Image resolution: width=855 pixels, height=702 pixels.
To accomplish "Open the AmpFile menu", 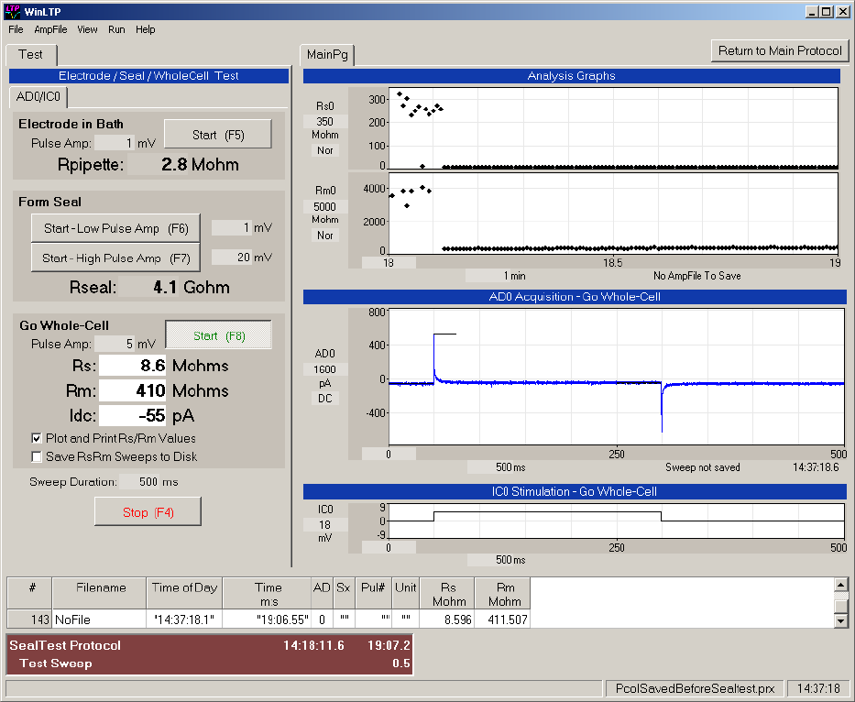I will 50,29.
